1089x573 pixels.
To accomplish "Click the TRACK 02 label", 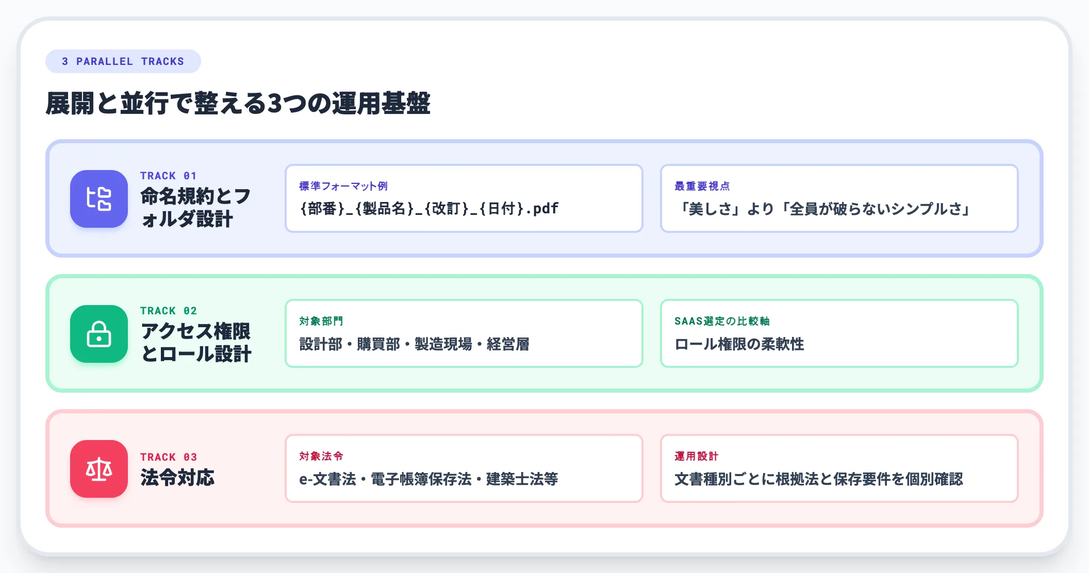I will [169, 311].
